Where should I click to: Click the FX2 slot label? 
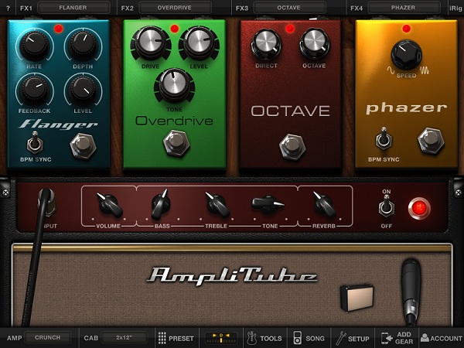[x=128, y=8]
